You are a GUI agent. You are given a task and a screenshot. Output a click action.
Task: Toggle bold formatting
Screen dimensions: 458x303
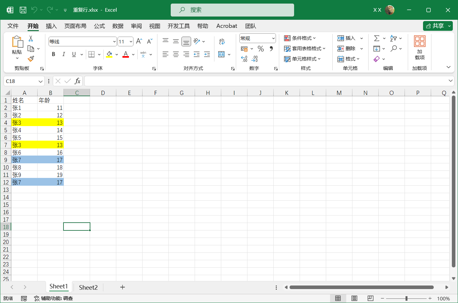click(53, 54)
